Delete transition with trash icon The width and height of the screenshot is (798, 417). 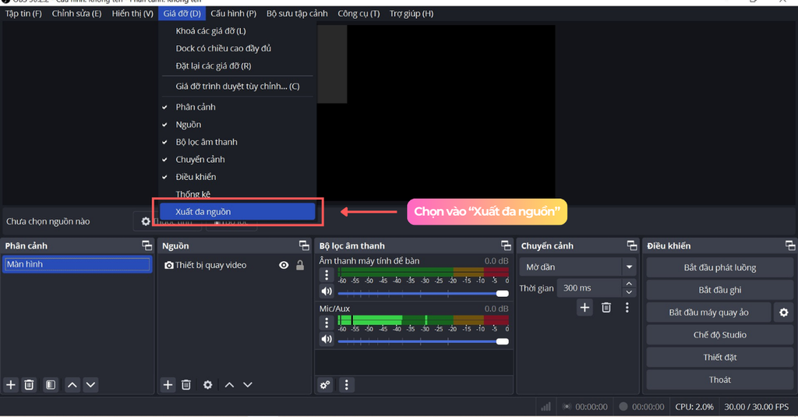(606, 308)
